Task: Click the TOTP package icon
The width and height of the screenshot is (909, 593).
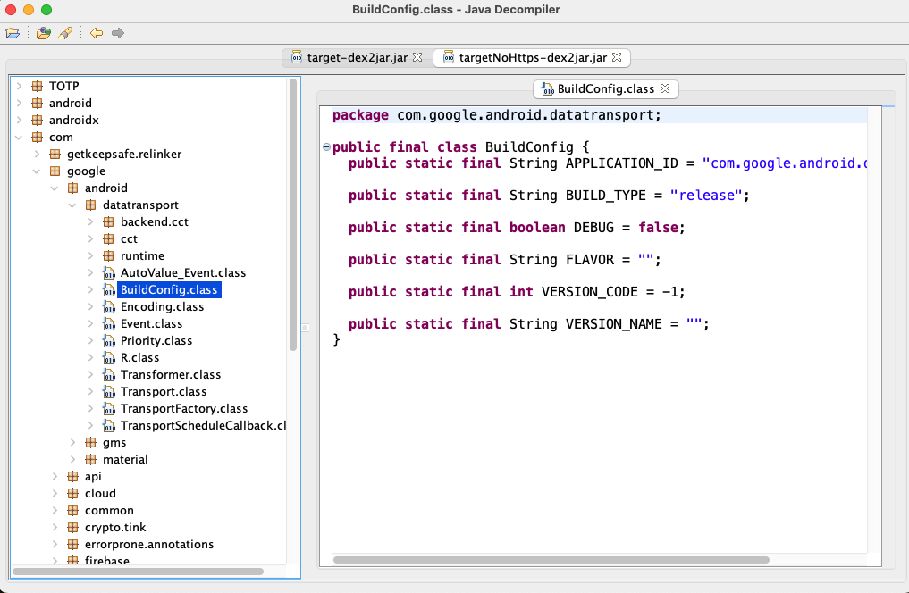Action: [38, 86]
